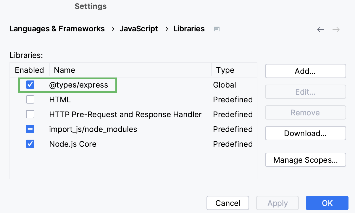Enable HTTP Pre-Request and Response Handler library
The height and width of the screenshot is (213, 355).
pyautogui.click(x=30, y=114)
